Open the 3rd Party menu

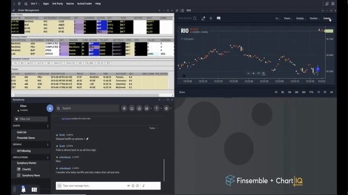click(58, 4)
